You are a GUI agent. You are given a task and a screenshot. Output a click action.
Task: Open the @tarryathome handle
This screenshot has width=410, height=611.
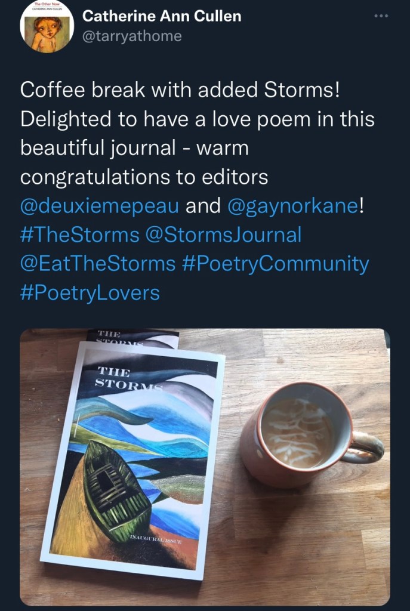tap(132, 36)
